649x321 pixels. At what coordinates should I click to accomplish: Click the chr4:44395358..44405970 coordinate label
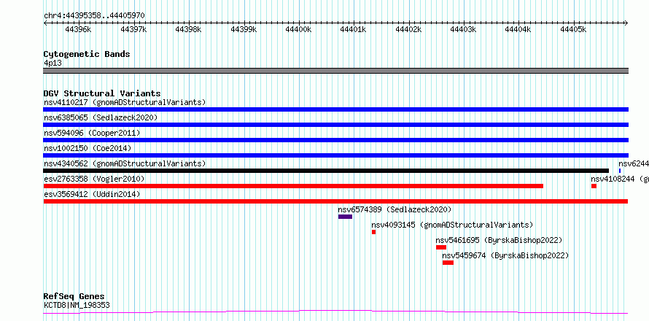click(94, 16)
